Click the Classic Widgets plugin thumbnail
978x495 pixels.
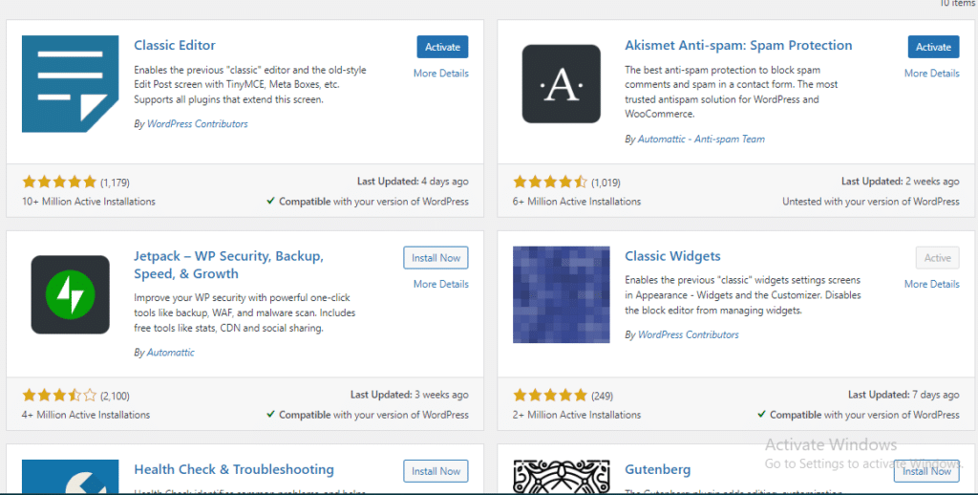coord(561,294)
